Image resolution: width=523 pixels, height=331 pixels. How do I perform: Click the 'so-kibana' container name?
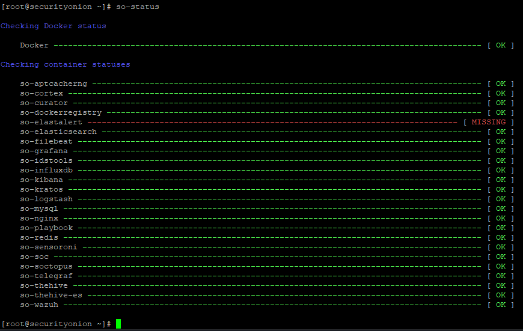(x=41, y=180)
